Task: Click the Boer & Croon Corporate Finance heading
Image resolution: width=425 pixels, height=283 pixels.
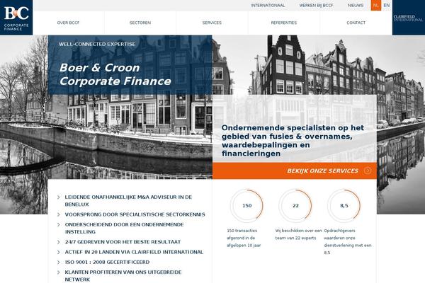Action: [x=115, y=74]
